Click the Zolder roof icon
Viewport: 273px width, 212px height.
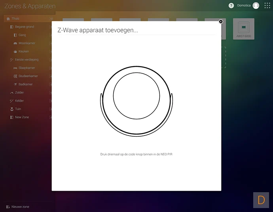pyautogui.click(x=11, y=93)
